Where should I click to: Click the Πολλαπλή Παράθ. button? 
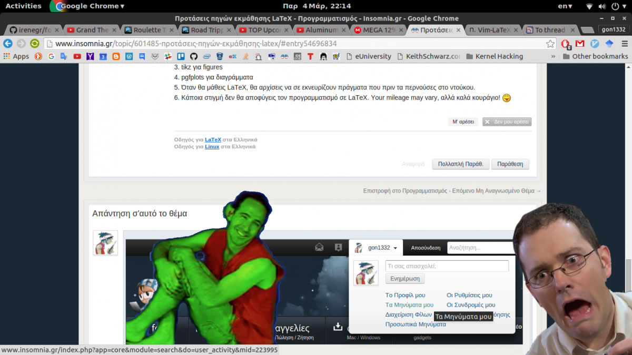(x=461, y=164)
